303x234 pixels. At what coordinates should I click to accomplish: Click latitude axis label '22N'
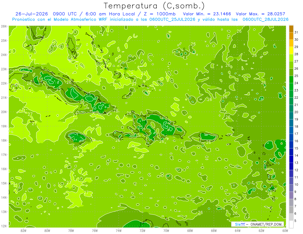tap(4, 83)
